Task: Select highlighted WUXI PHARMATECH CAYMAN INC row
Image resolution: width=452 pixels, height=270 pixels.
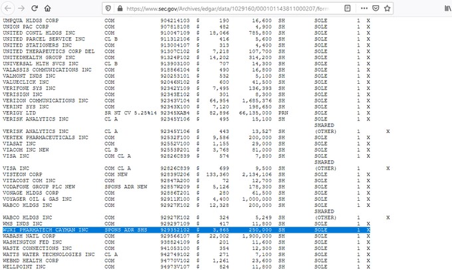Action: coord(186,230)
